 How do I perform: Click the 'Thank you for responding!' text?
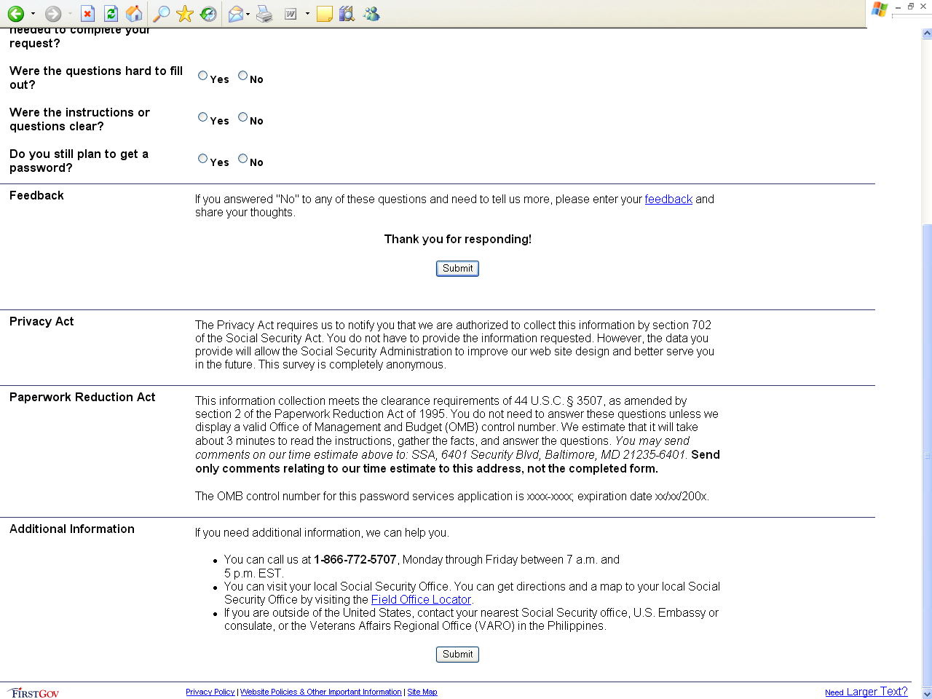[458, 240]
